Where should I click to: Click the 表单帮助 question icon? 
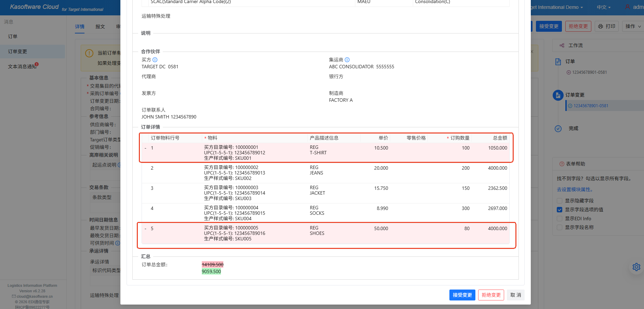(562, 164)
